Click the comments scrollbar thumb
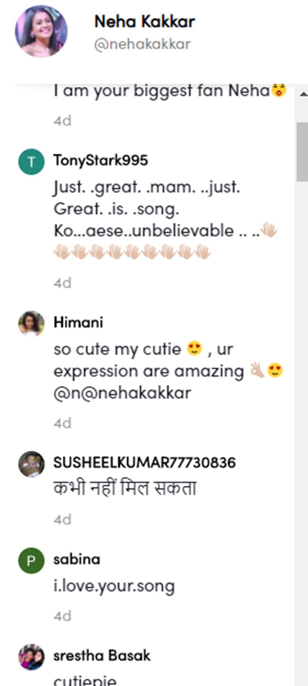Screen dimensions: 308x686 [302, 151]
